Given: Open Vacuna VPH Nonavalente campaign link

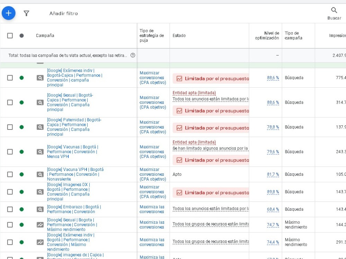Looking at the screenshot, I should (75, 174).
